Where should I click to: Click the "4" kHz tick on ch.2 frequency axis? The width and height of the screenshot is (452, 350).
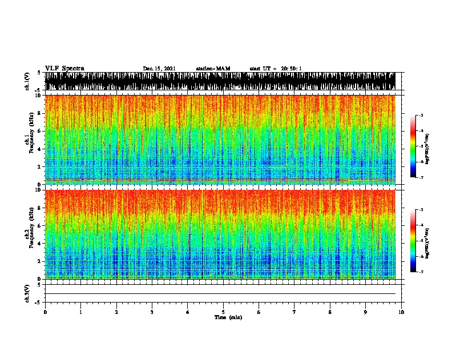coord(40,244)
